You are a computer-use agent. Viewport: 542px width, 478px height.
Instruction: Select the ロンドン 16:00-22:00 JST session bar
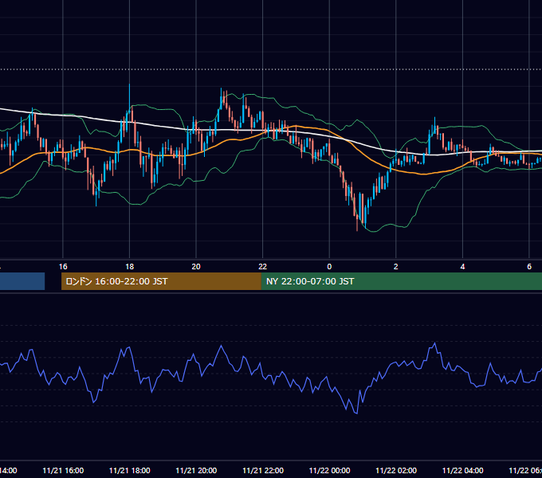pos(161,281)
